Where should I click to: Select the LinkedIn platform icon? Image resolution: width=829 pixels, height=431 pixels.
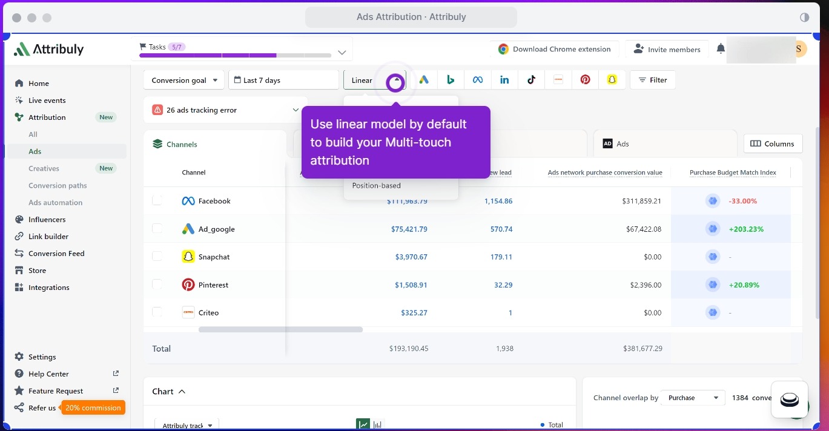[504, 79]
